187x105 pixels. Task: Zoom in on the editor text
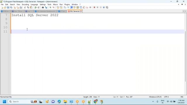(50, 7)
